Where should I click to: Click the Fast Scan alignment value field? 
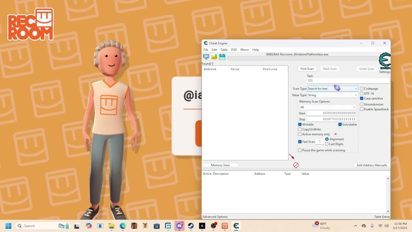click(x=320, y=142)
